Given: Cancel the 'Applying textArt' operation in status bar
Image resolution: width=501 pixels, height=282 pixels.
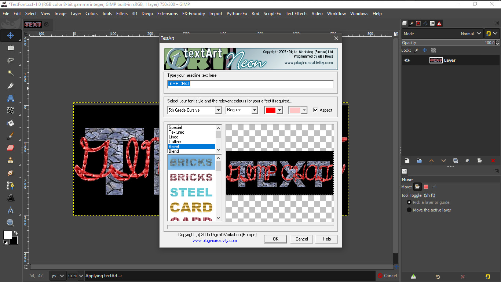Looking at the screenshot, I should pyautogui.click(x=387, y=276).
